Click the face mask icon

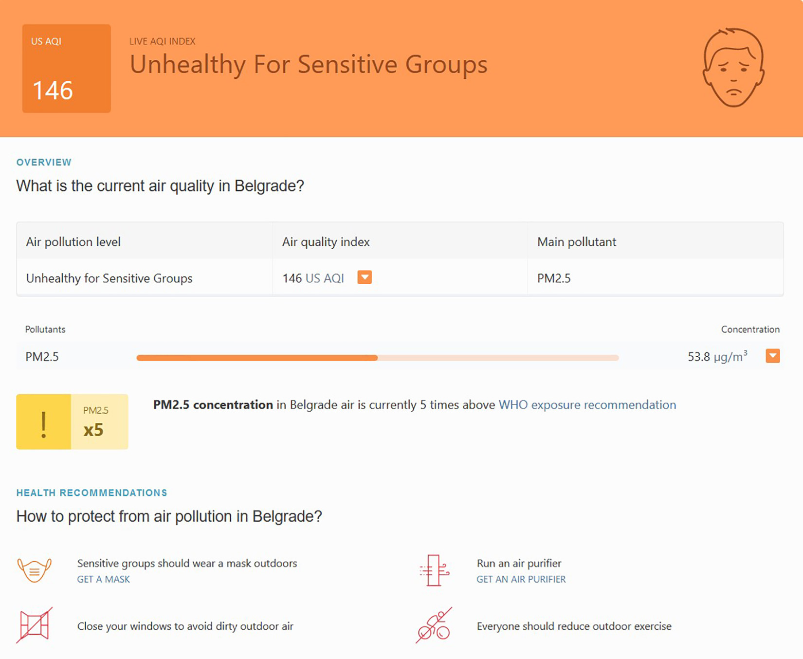[34, 570]
